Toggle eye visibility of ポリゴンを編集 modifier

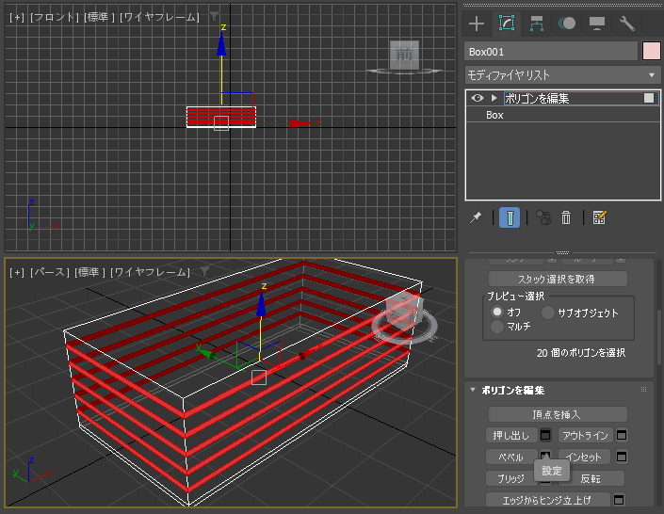pyautogui.click(x=478, y=98)
